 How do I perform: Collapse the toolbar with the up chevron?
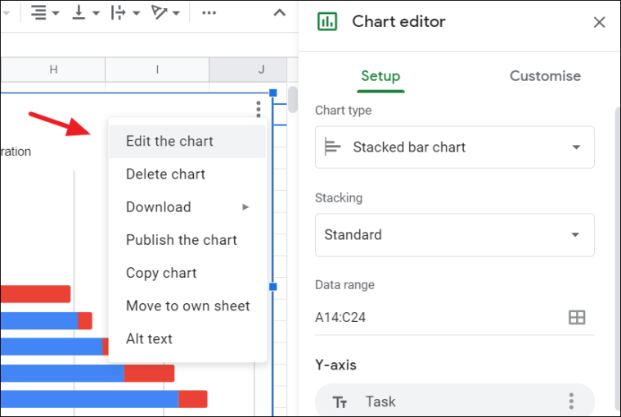(280, 12)
